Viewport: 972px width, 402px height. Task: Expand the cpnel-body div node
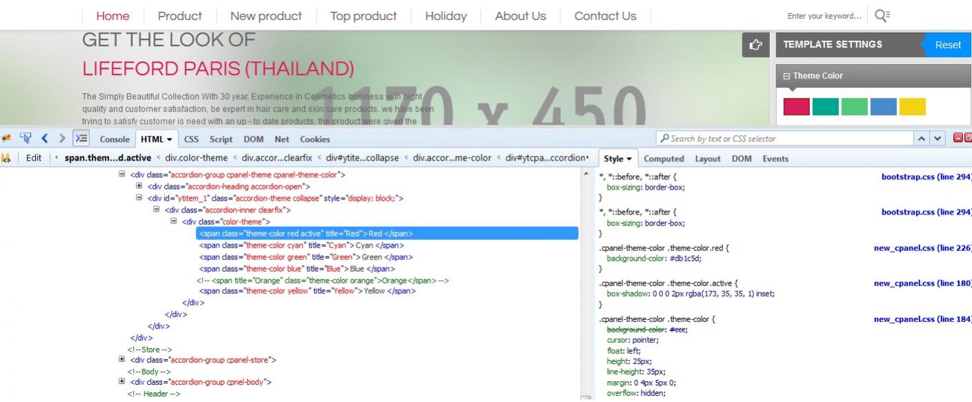coord(122,381)
